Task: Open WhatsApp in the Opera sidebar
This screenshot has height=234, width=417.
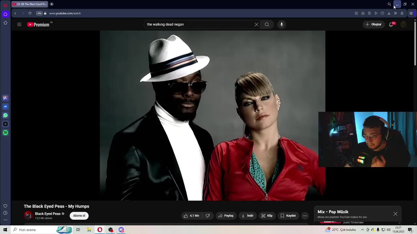Action: coord(6,115)
